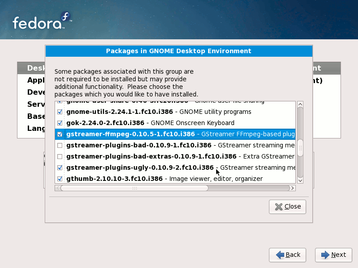Enable the gstreamer-plugins-bad-extras checkbox

(x=60, y=156)
